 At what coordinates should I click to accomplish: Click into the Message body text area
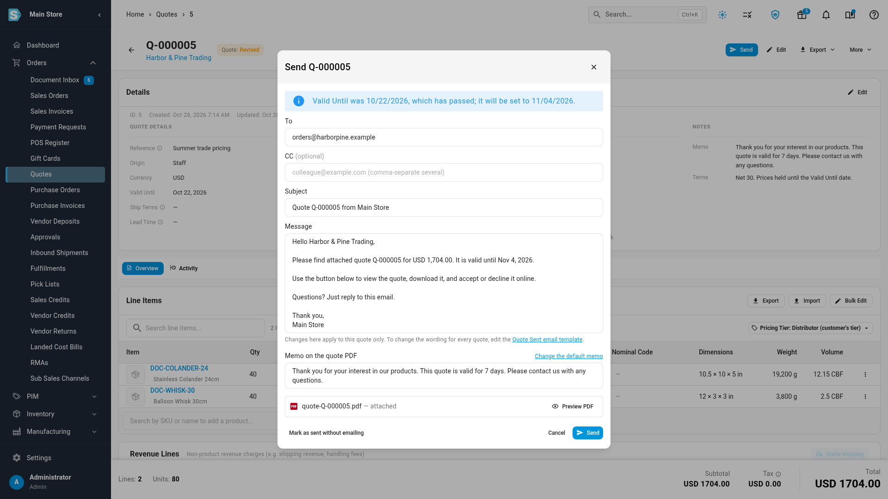point(444,283)
